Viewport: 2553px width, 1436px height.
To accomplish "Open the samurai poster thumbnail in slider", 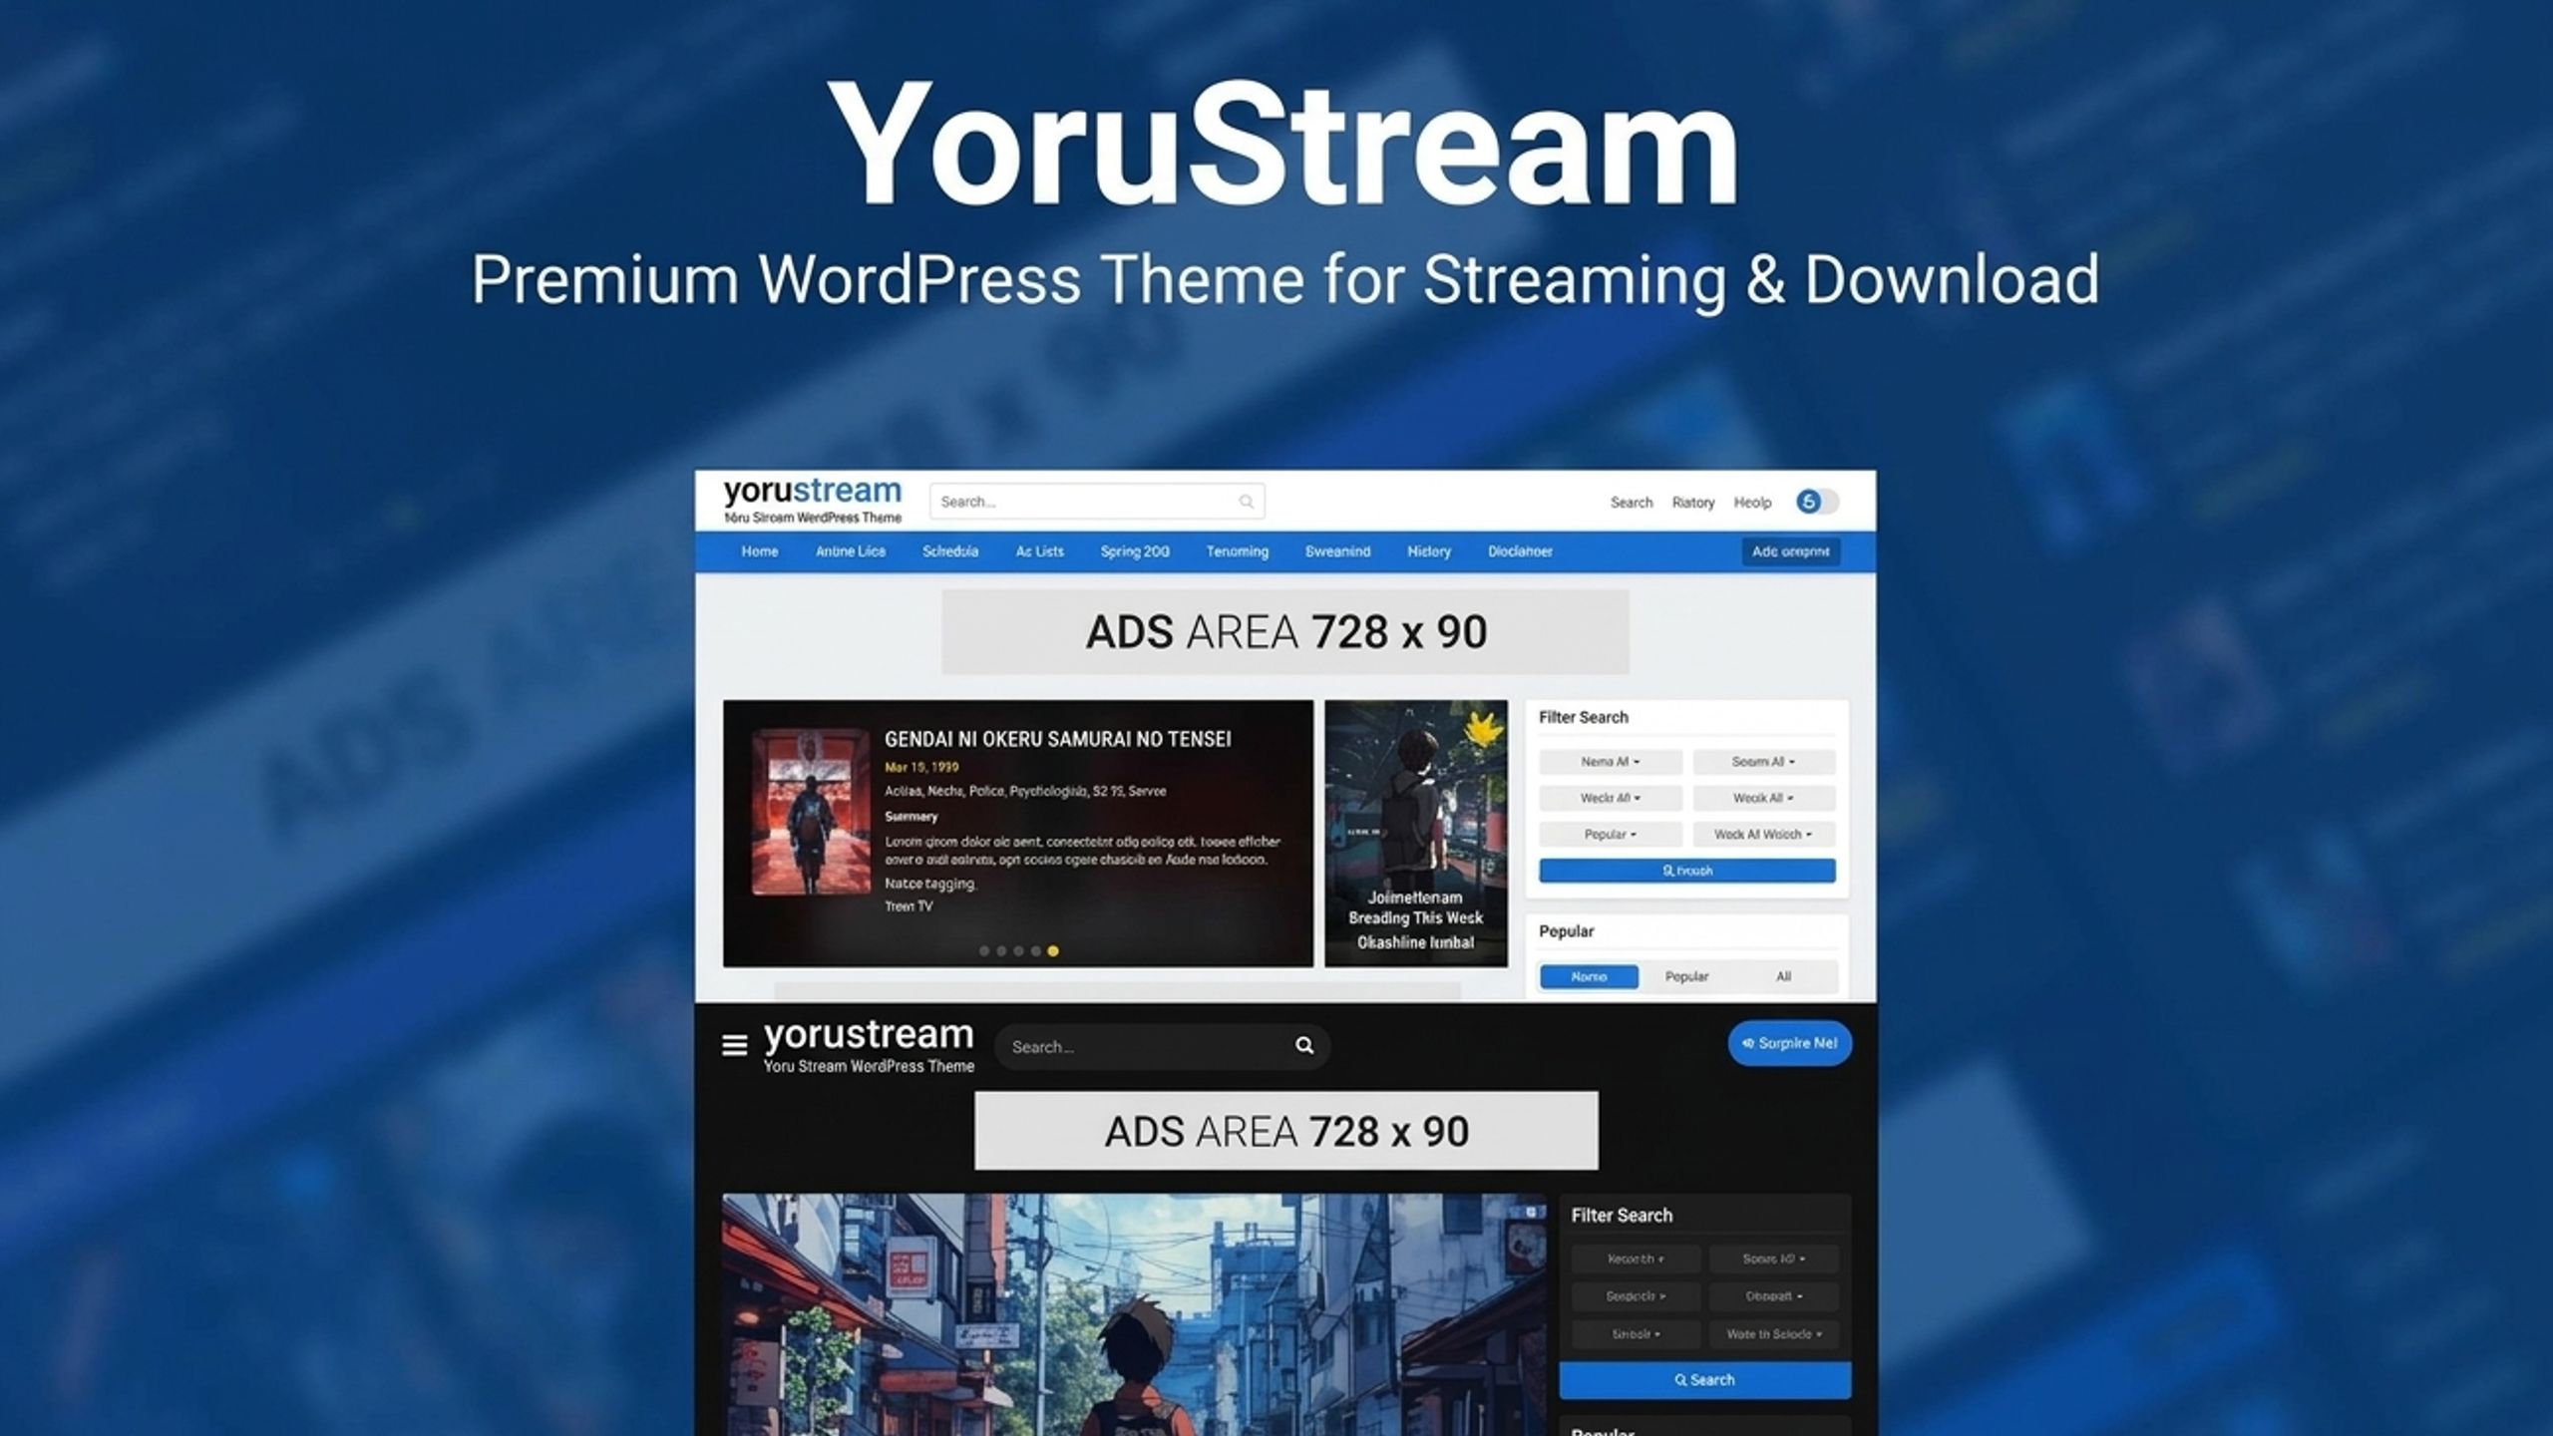I will (810, 812).
